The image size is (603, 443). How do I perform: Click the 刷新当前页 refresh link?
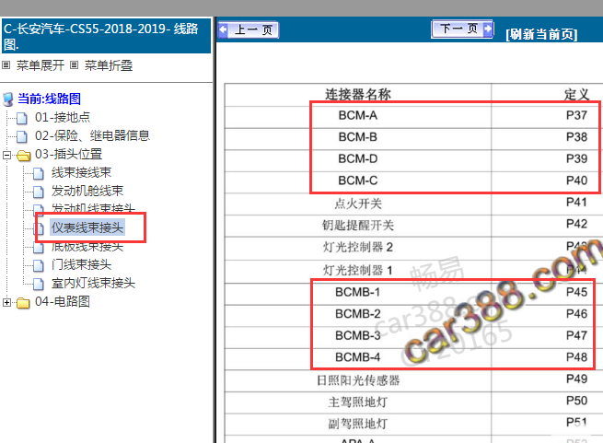pyautogui.click(x=541, y=34)
